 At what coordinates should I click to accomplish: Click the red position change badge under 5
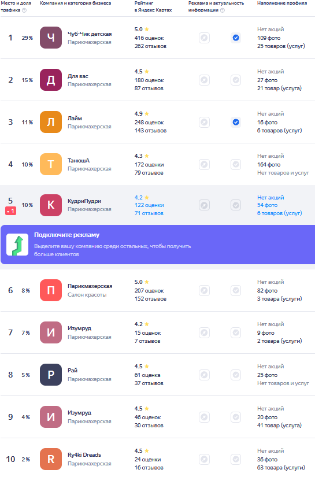coord(10,211)
